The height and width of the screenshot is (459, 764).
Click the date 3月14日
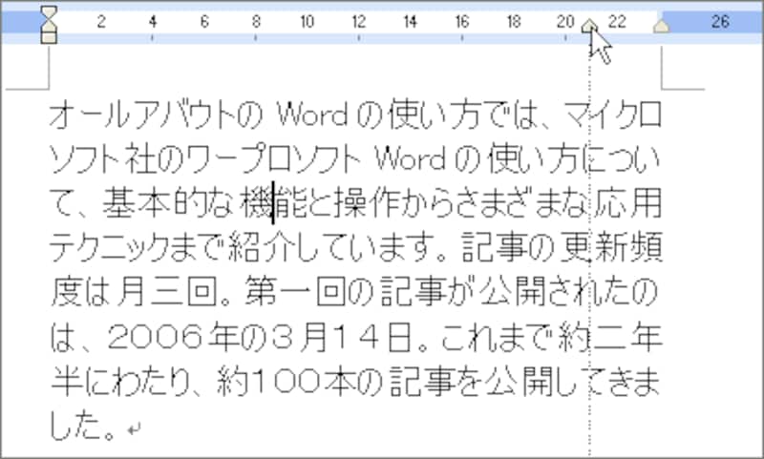(342, 337)
